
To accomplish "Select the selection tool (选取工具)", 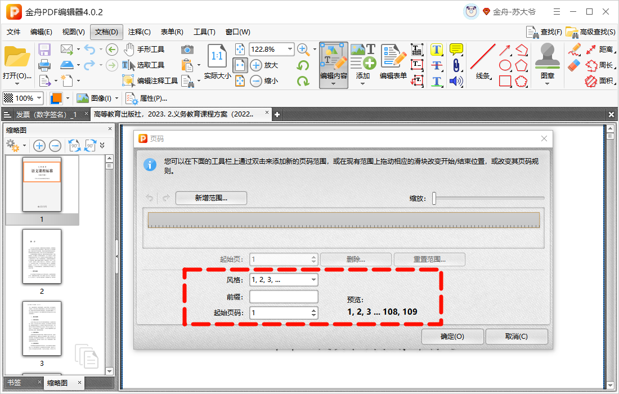I will 143,65.
